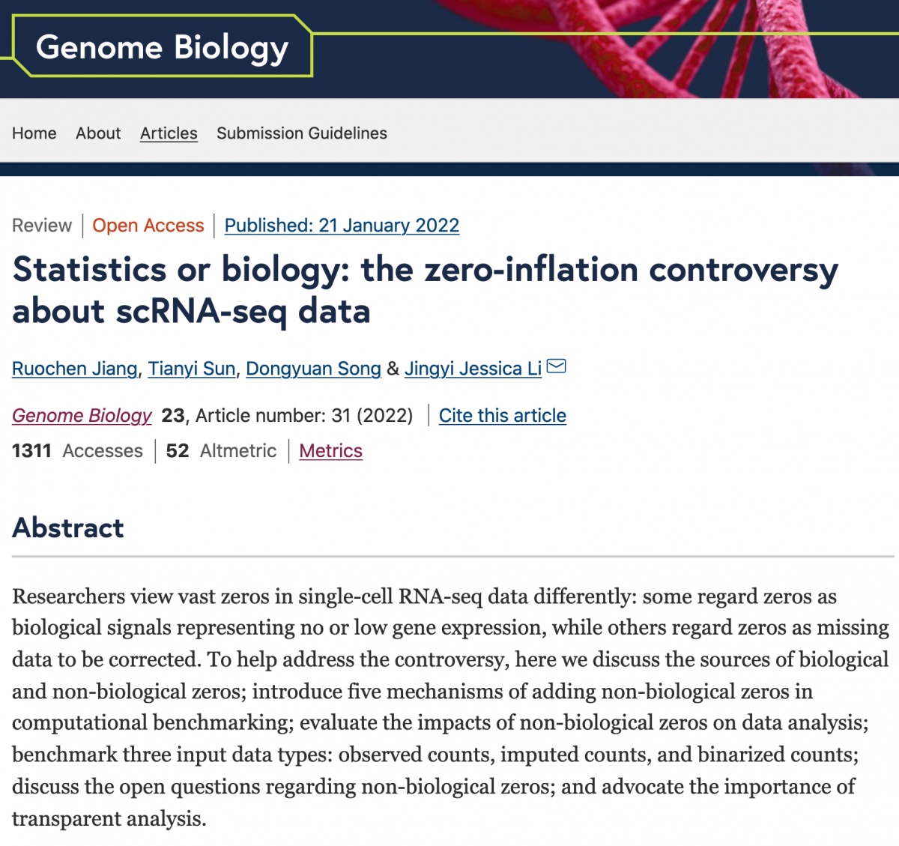Screen dimensions: 899x846
Task: Open author Ruochen Jiang's profile
Action: point(75,369)
